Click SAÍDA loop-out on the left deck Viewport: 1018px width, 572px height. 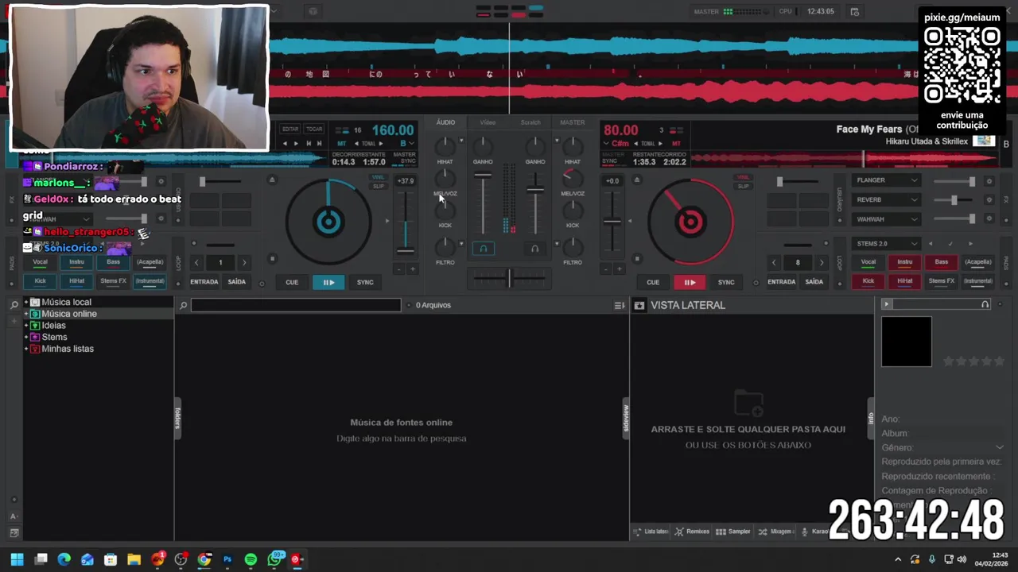(237, 281)
